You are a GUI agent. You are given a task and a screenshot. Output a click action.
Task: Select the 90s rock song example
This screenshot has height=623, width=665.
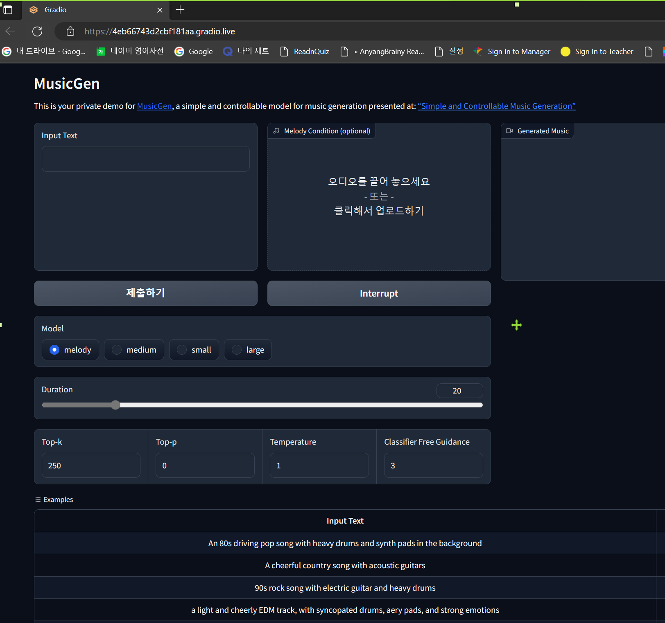click(x=345, y=588)
